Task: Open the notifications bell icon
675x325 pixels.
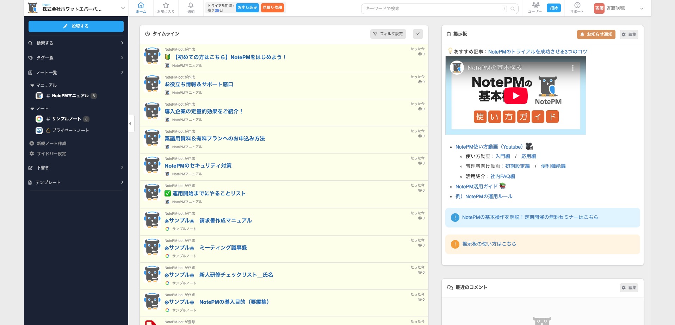Action: point(191,6)
